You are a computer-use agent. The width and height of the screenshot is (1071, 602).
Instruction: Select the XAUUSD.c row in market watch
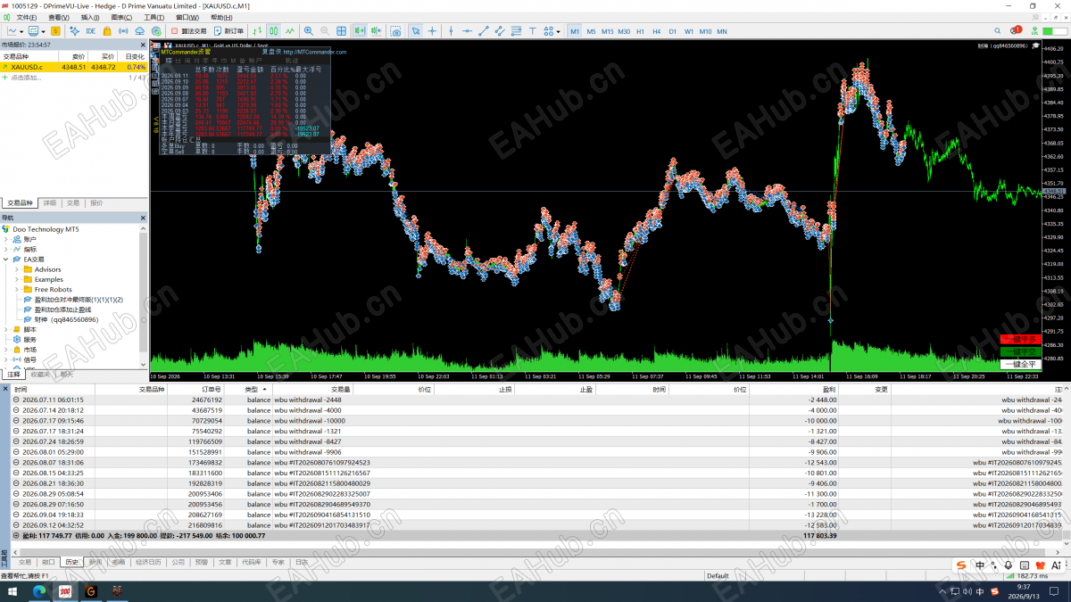[74, 67]
